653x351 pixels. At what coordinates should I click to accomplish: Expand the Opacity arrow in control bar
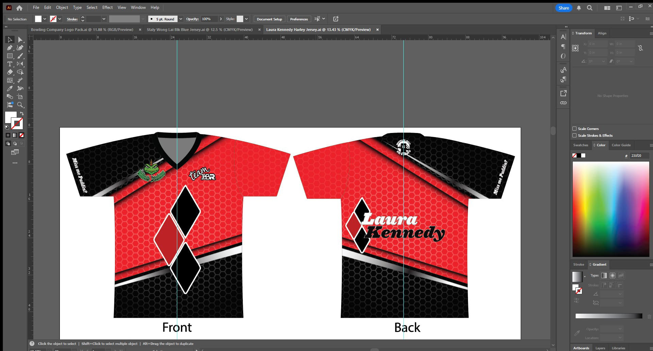click(221, 19)
